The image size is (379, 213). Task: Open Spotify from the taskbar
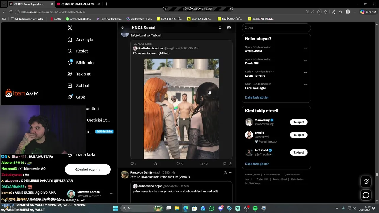coord(255,208)
